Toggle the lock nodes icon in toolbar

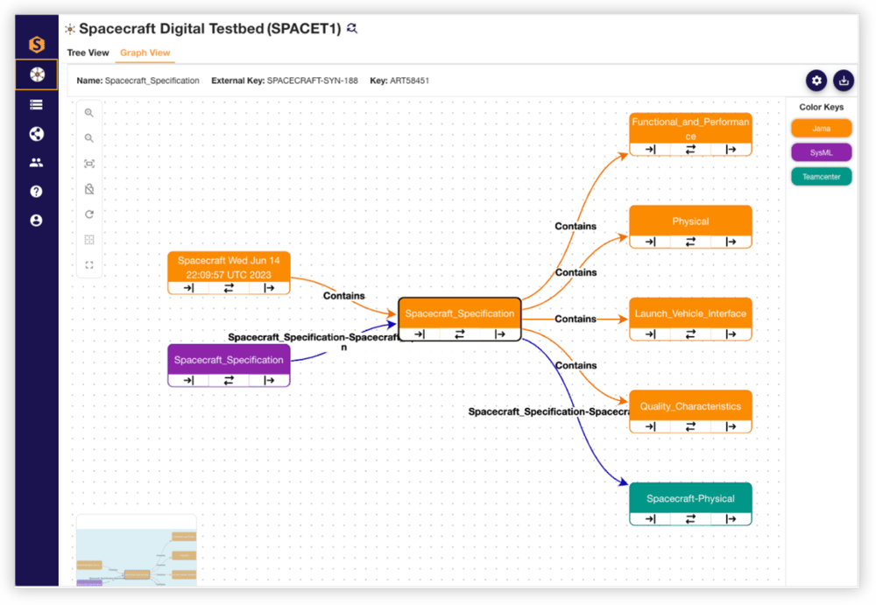click(89, 189)
